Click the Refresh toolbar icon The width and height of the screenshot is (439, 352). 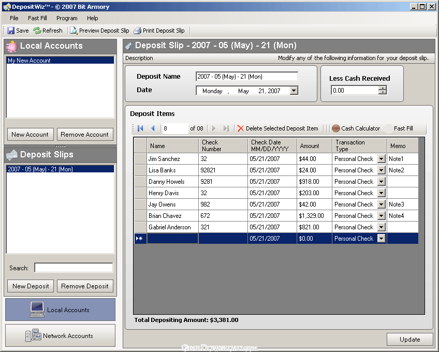pos(37,31)
